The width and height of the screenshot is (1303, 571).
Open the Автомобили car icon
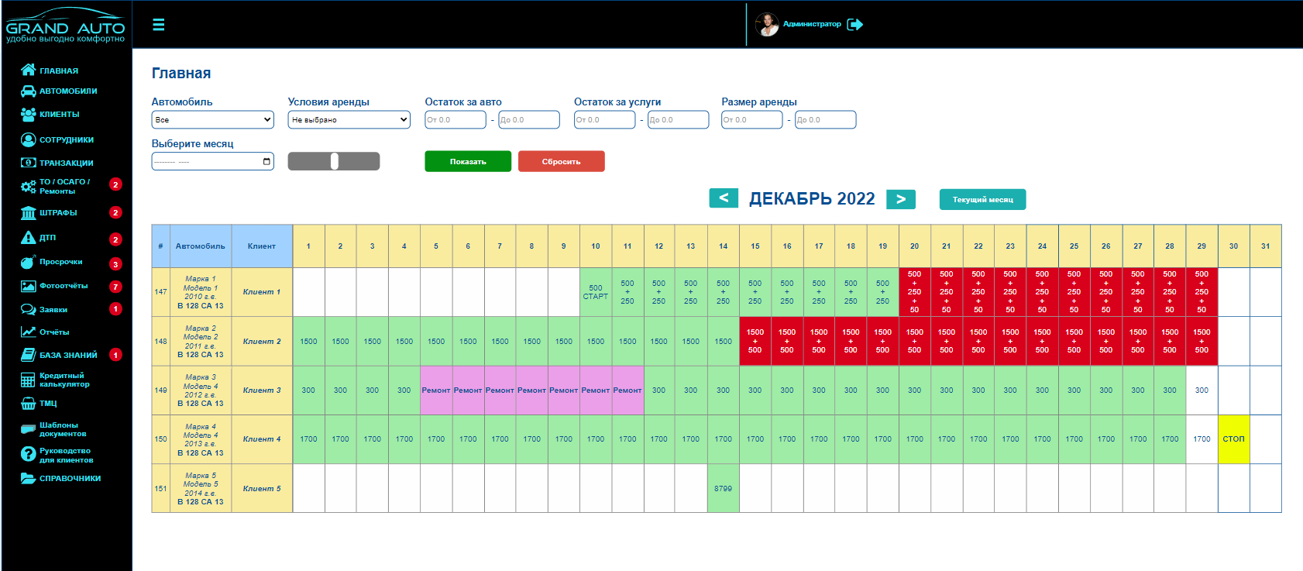point(28,91)
